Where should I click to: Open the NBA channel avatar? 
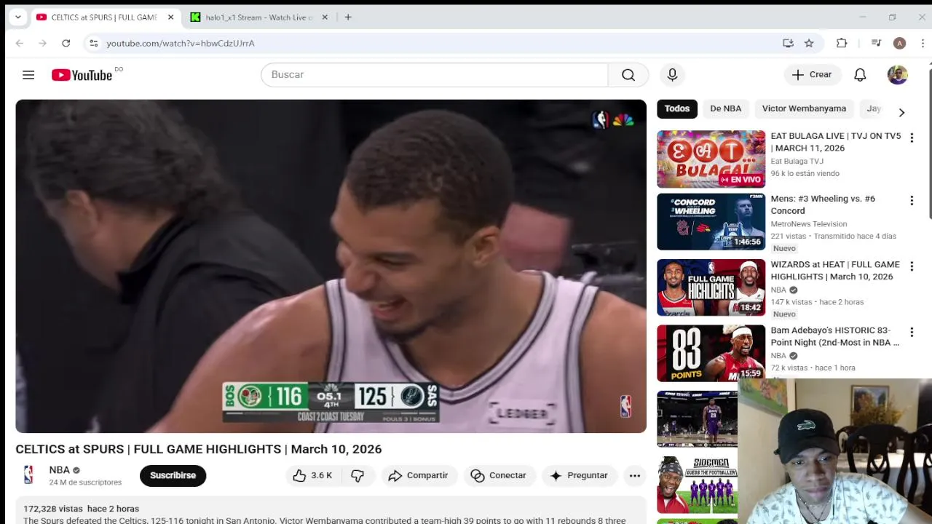pyautogui.click(x=28, y=475)
